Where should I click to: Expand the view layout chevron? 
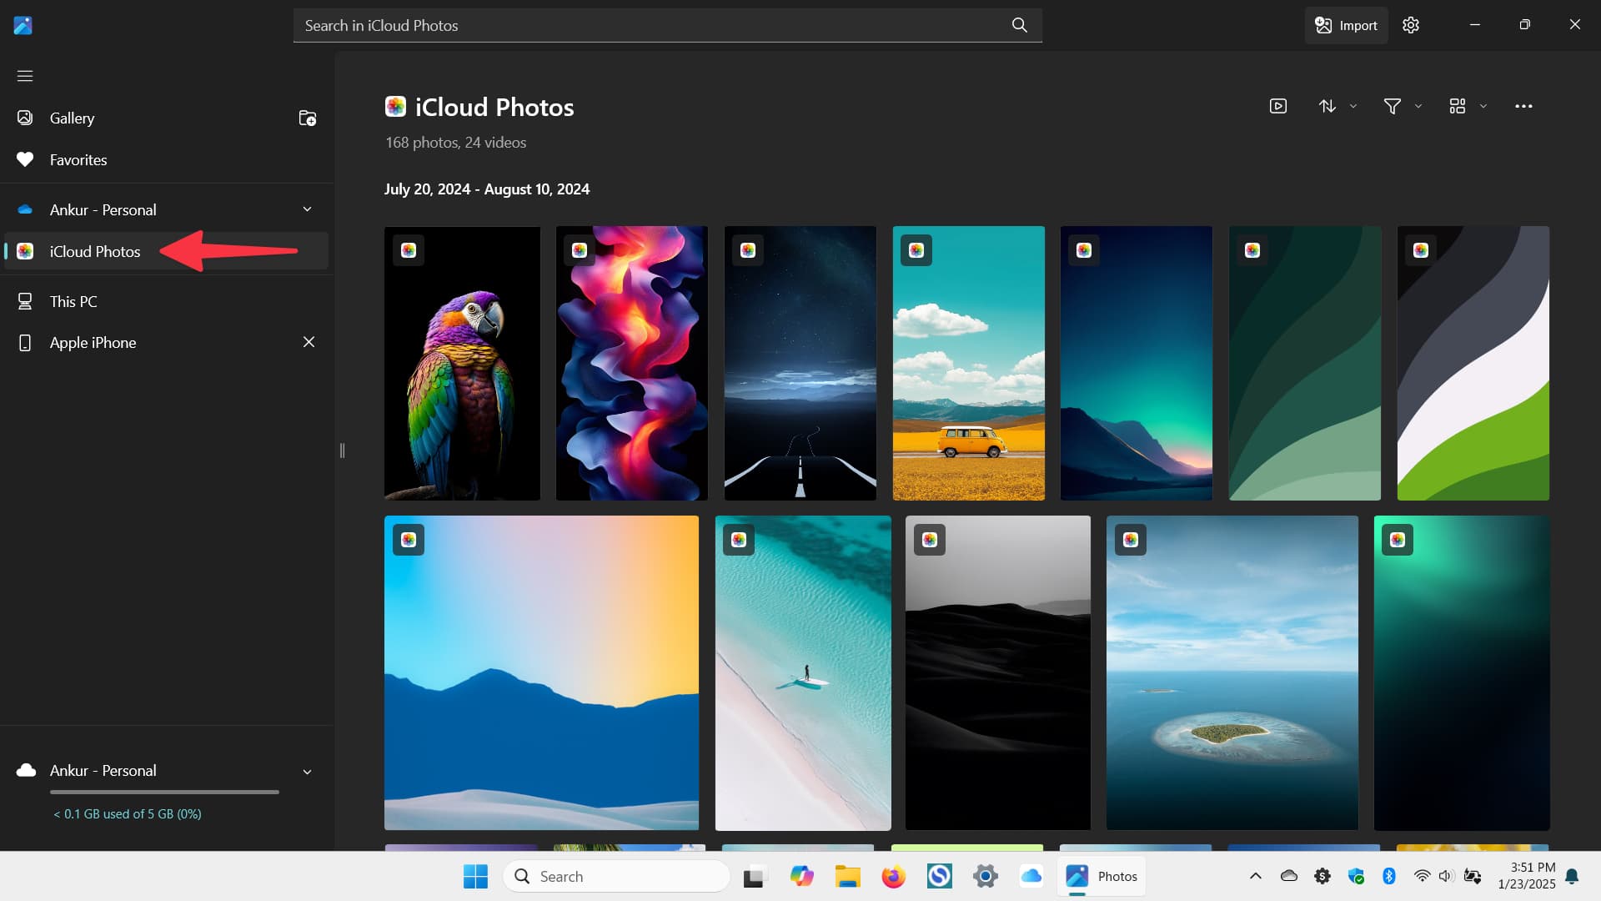coord(1483,106)
